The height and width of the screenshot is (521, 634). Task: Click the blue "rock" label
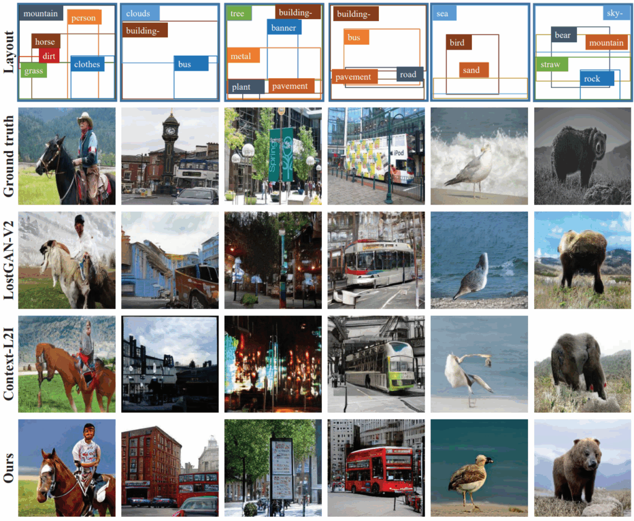pyautogui.click(x=592, y=79)
